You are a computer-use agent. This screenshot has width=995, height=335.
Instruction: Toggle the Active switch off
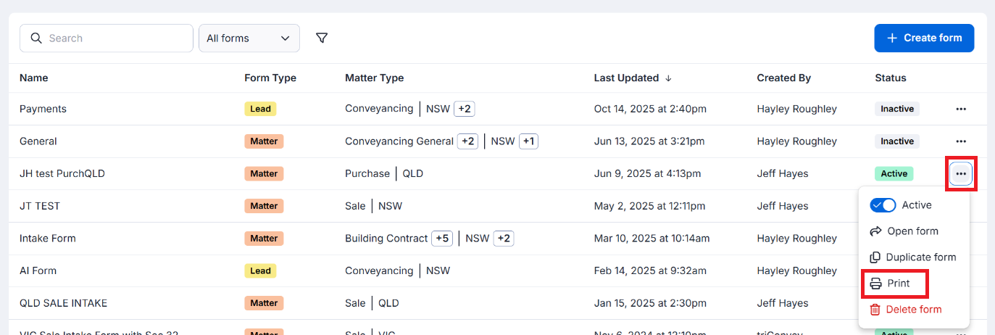click(883, 205)
